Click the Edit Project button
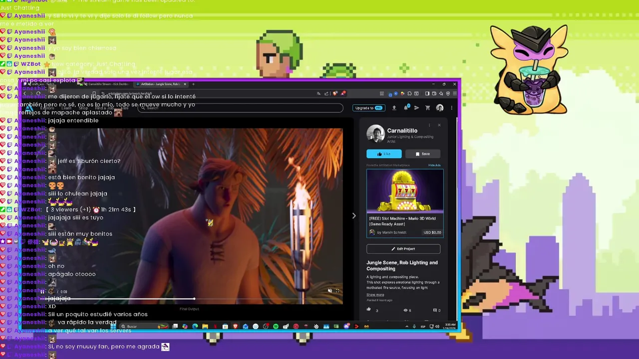 coord(403,248)
